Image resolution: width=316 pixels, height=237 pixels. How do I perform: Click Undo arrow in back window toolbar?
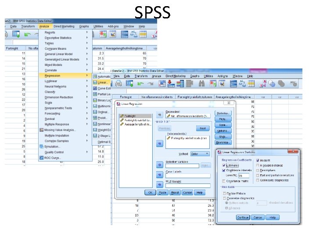coord(27,35)
